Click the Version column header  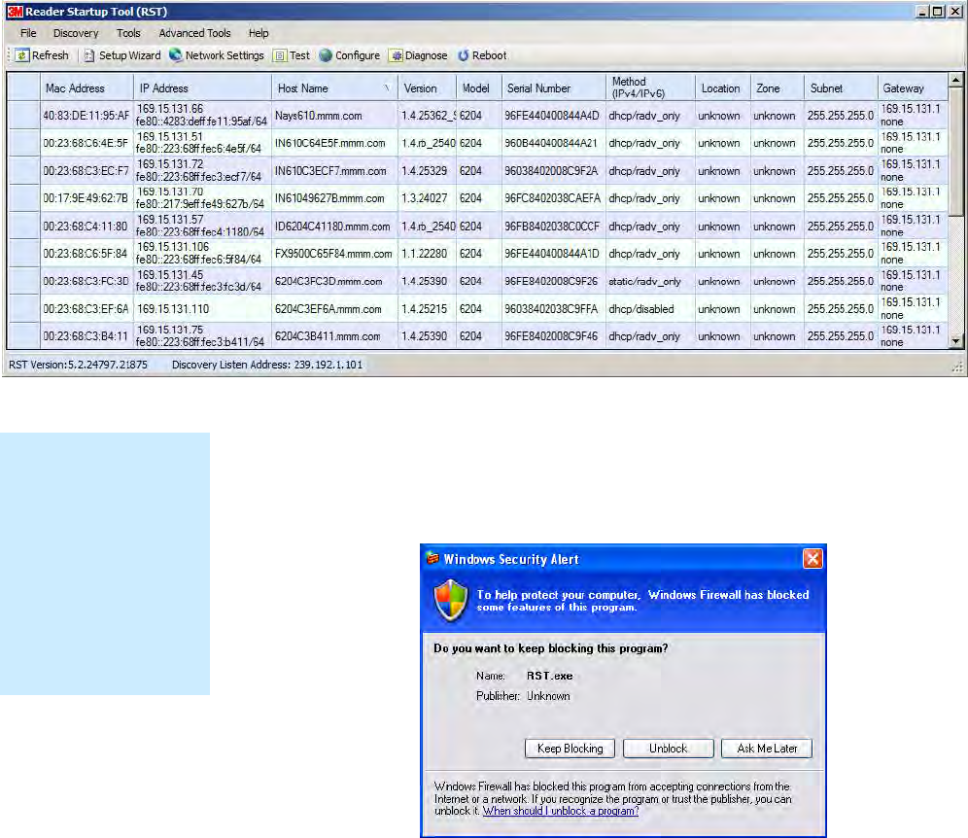tap(428, 87)
